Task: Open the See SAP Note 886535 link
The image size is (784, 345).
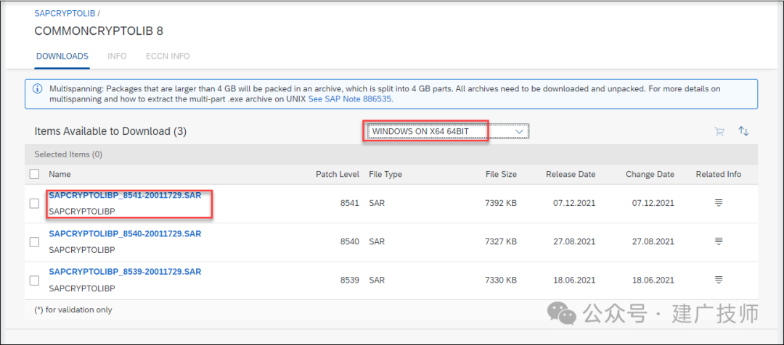Action: coord(351,99)
